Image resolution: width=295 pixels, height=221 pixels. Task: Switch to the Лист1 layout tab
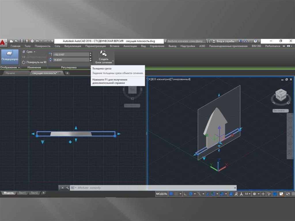coord(22,193)
